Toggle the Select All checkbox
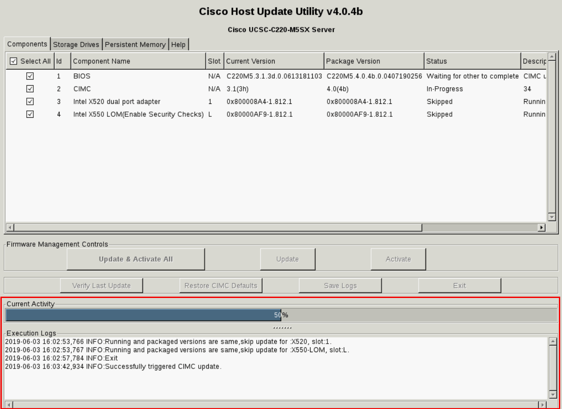Viewport: 562px width, 409px height. (13, 61)
